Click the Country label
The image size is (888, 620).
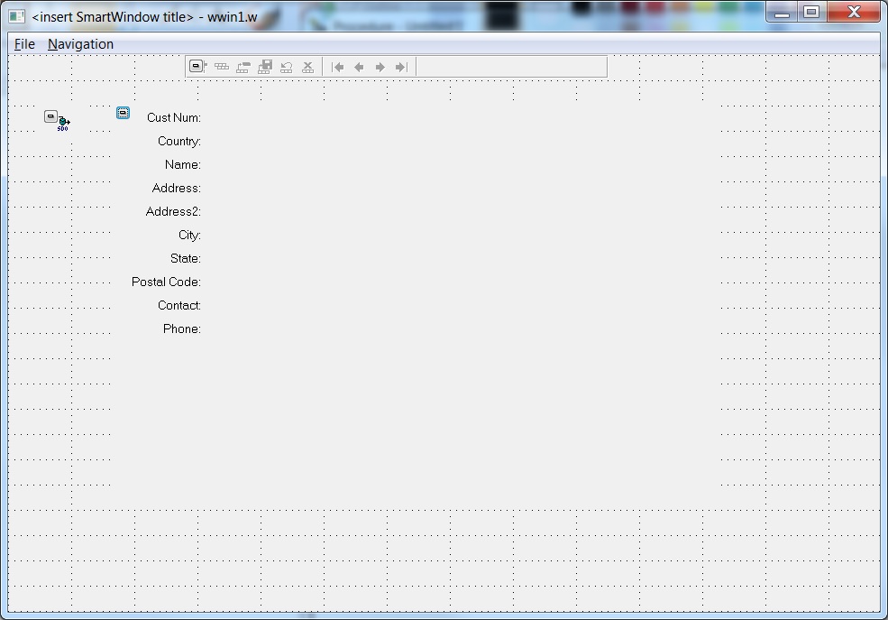(x=179, y=141)
